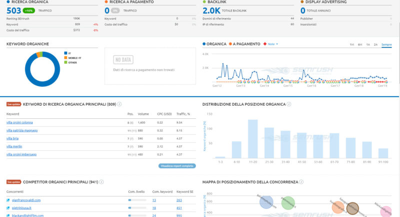Click the Visualizza report completo button

click(x=177, y=166)
